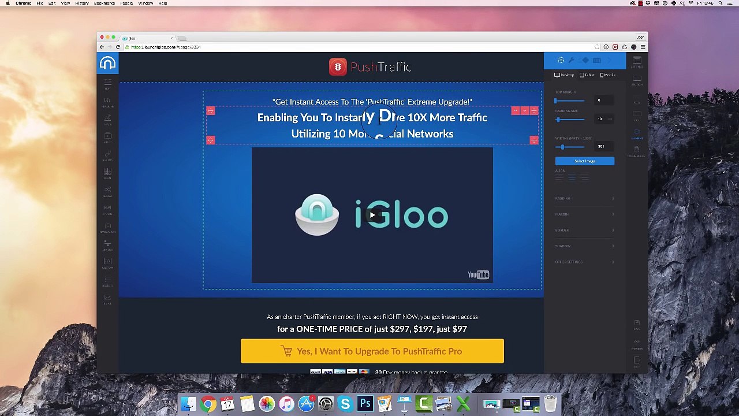Viewport: 739px width, 416px height.
Task: Click the Padding Size slider
Action: (x=570, y=120)
